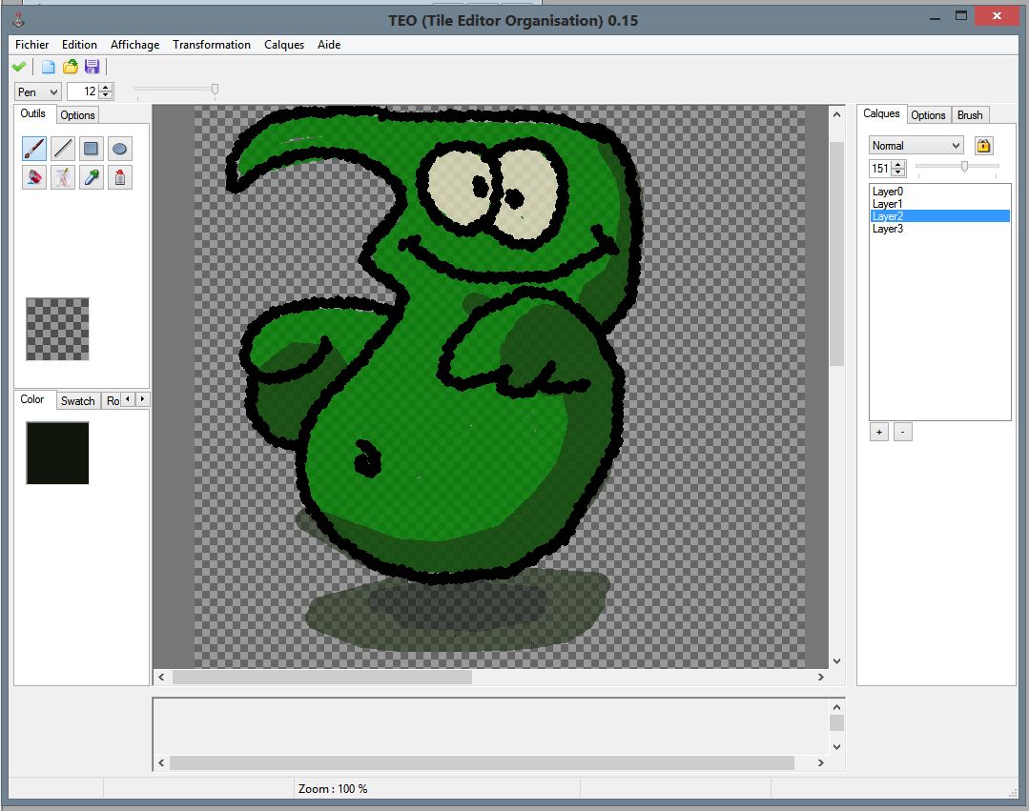This screenshot has width=1029, height=811.
Task: Click the layer opacity slider handle
Action: coord(964,167)
